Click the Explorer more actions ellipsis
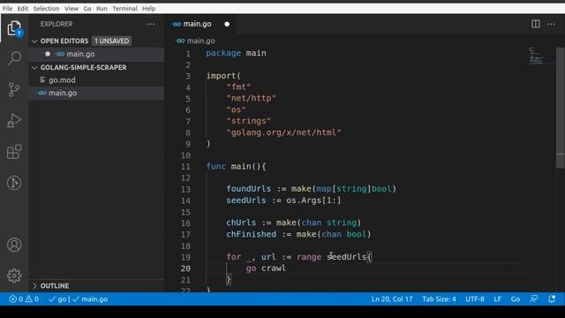This screenshot has height=318, width=565. pyautogui.click(x=151, y=24)
